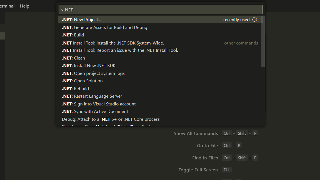320x180 pixels.
Task: Select .NET: Generate Assets for Build and Debug
Action: 160,27
